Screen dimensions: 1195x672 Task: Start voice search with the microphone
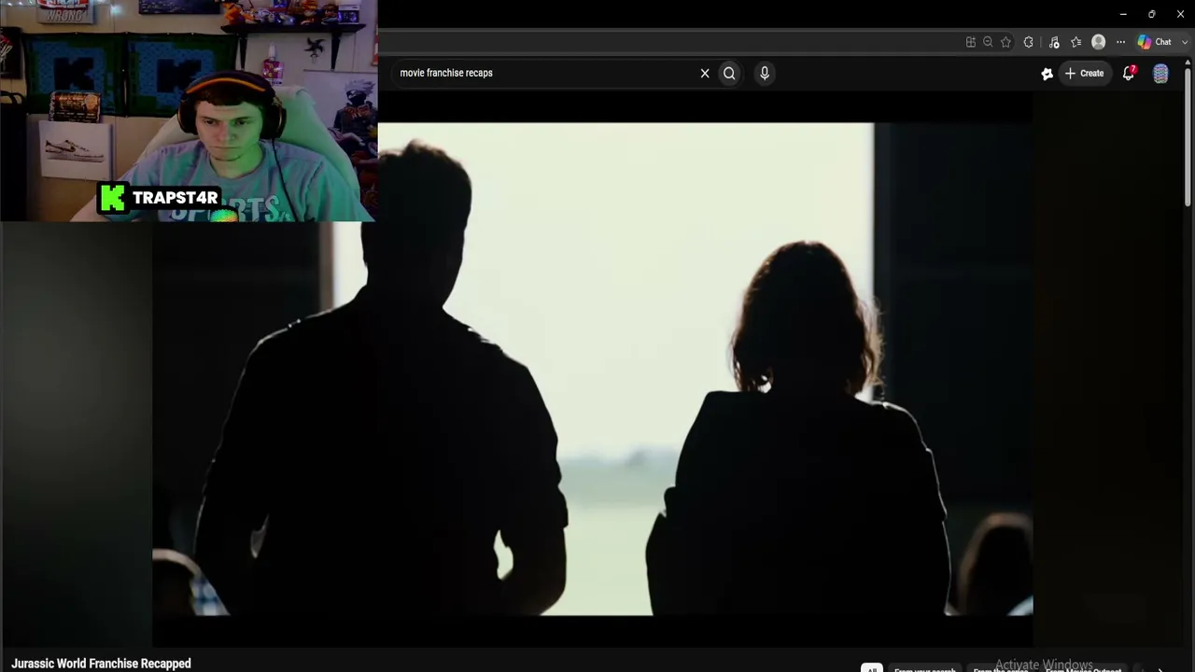[765, 73]
